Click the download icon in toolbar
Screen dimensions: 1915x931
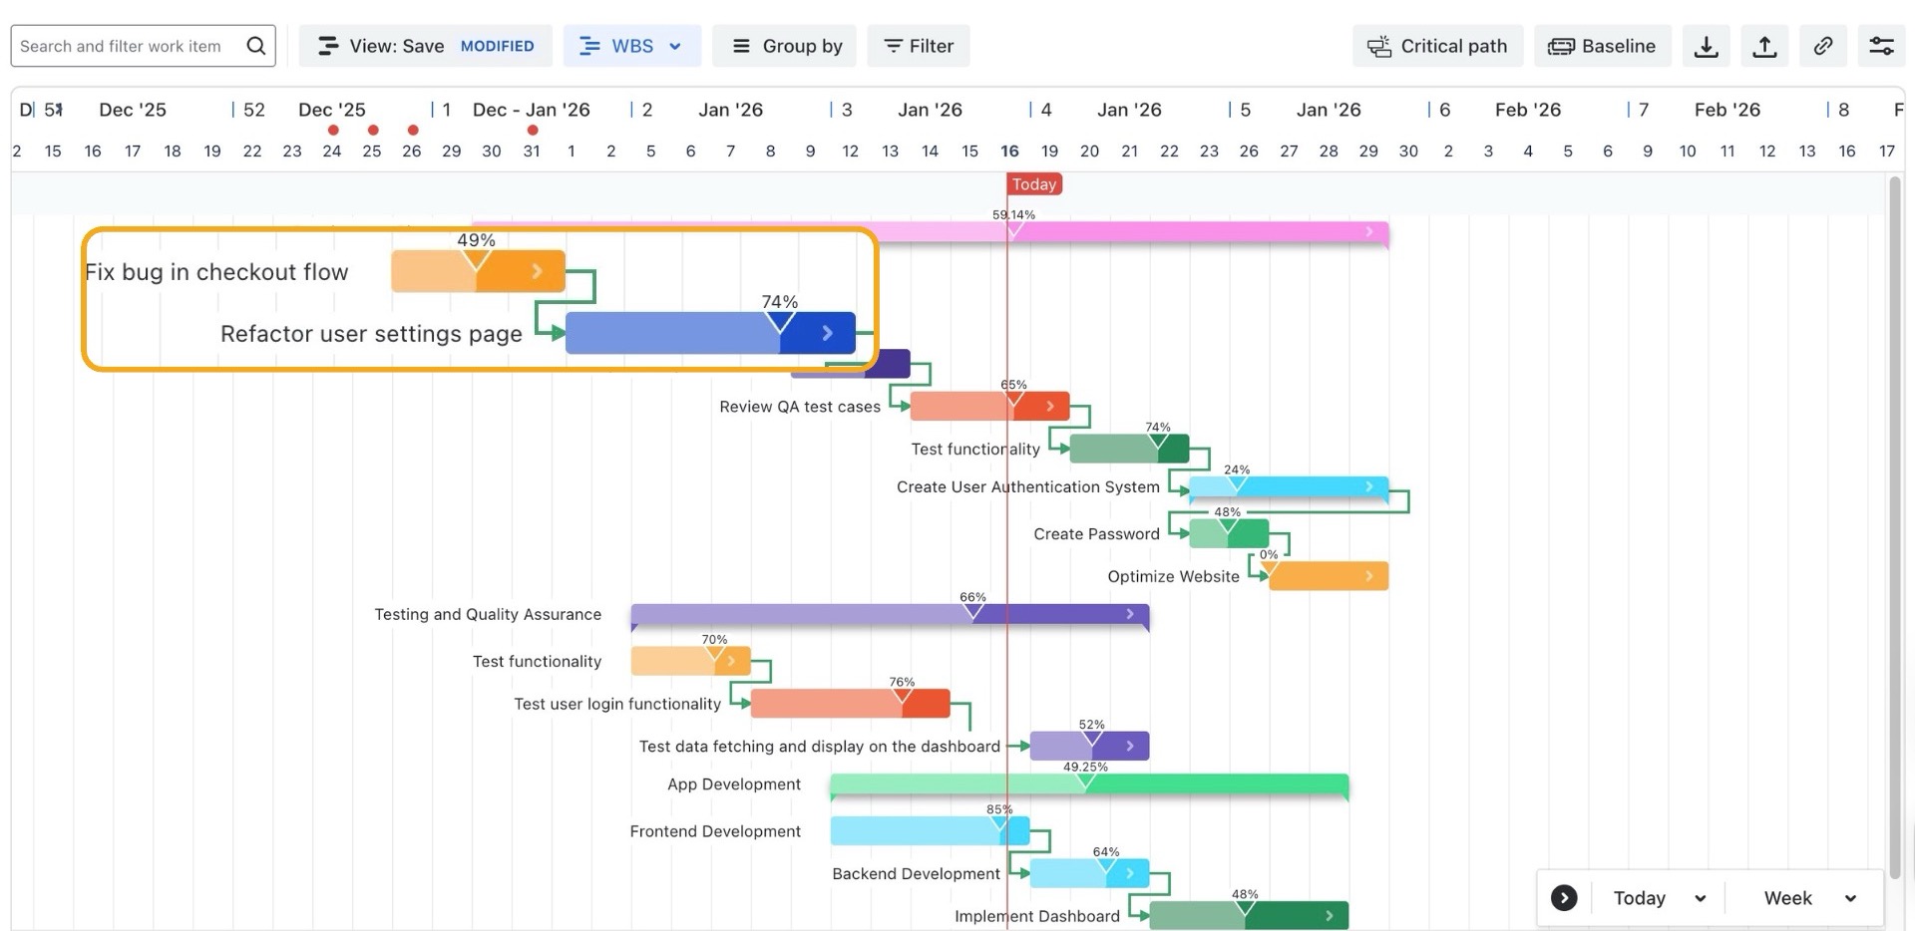[1707, 46]
